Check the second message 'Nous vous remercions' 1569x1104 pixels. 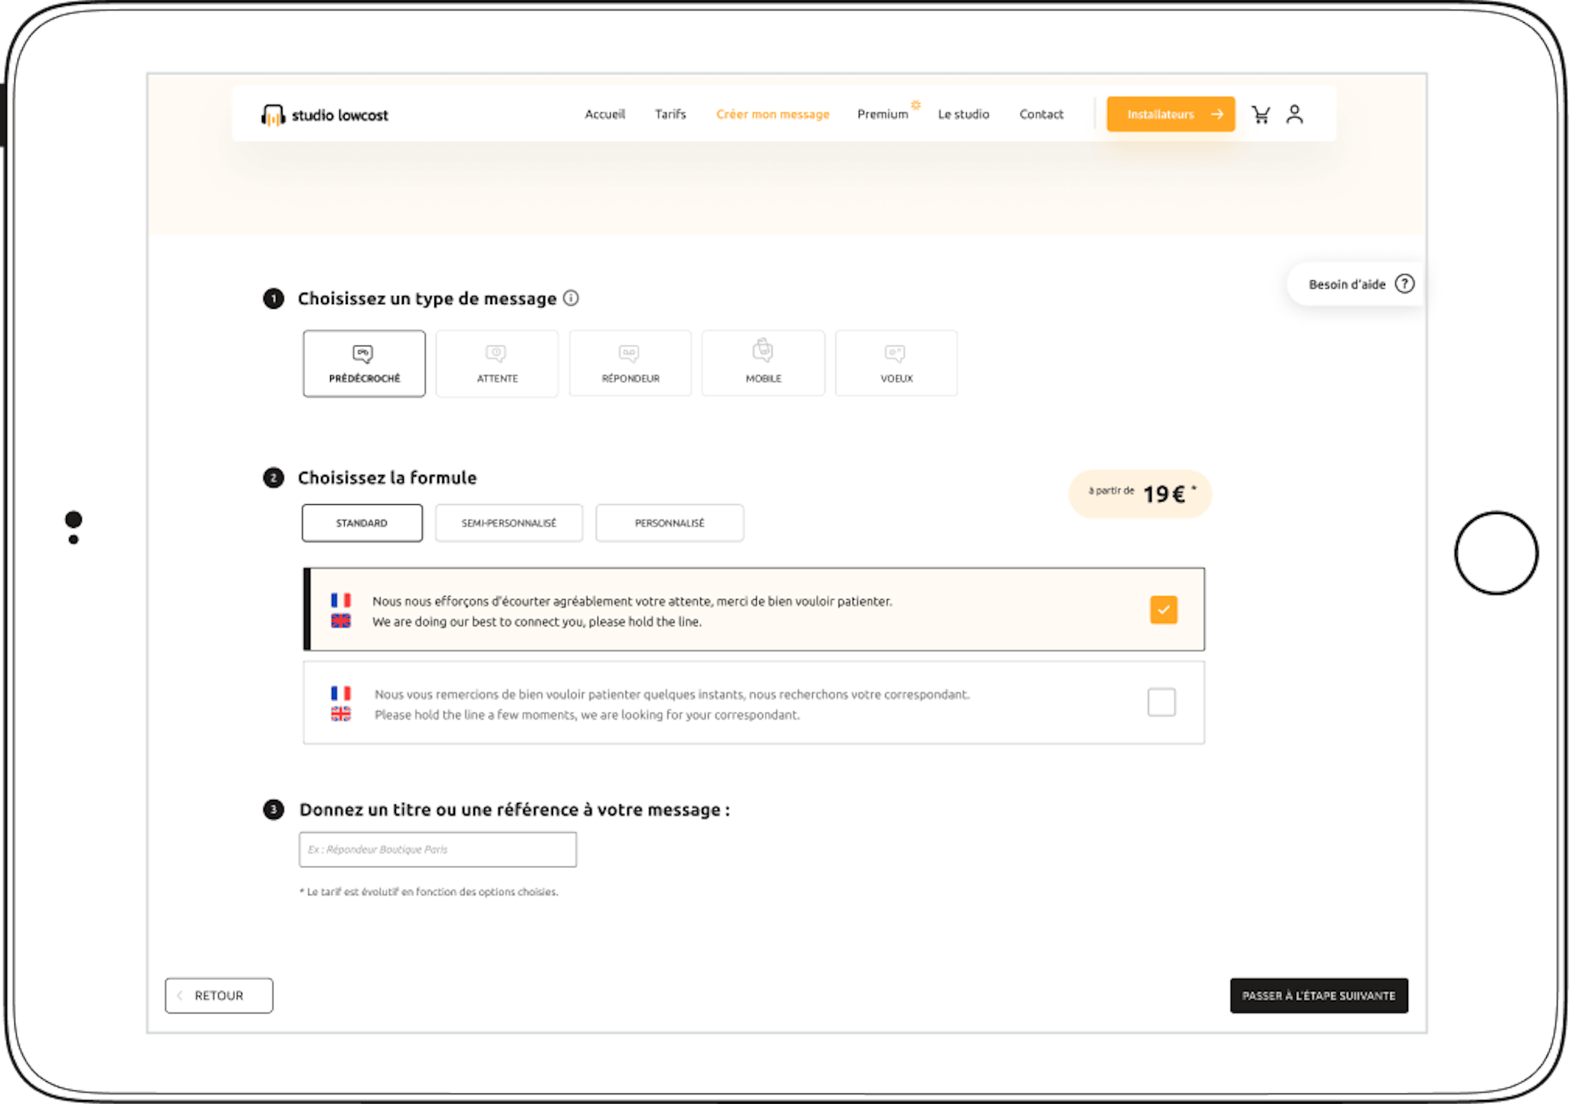point(1161,703)
